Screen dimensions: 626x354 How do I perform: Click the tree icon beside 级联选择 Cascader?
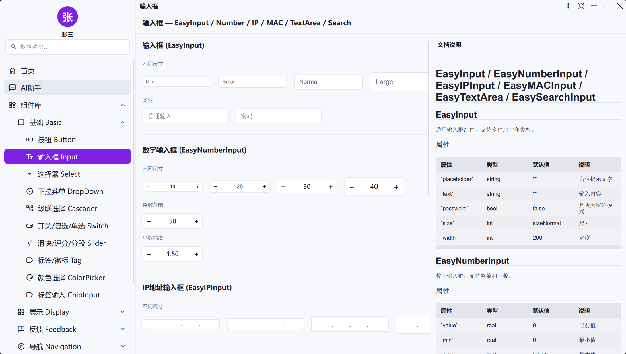point(30,209)
